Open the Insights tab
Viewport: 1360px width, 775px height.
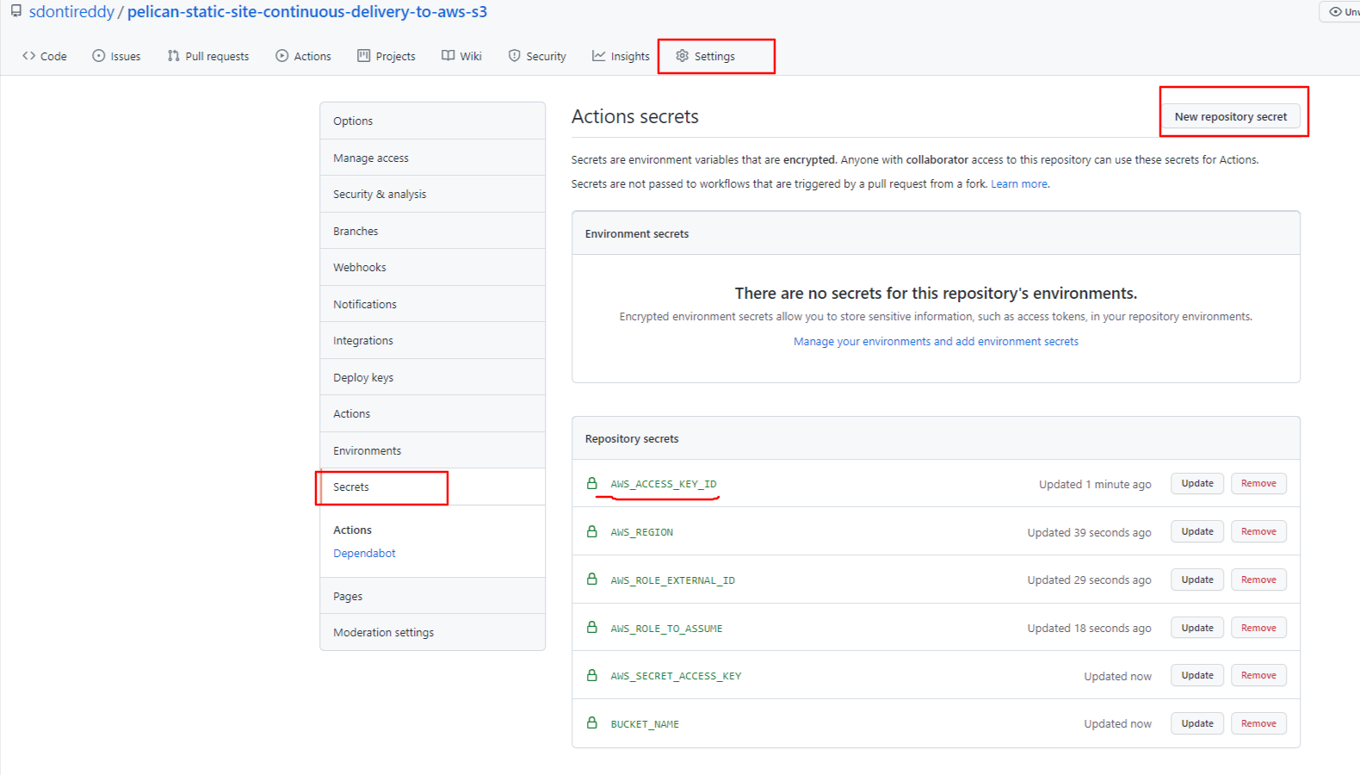621,56
